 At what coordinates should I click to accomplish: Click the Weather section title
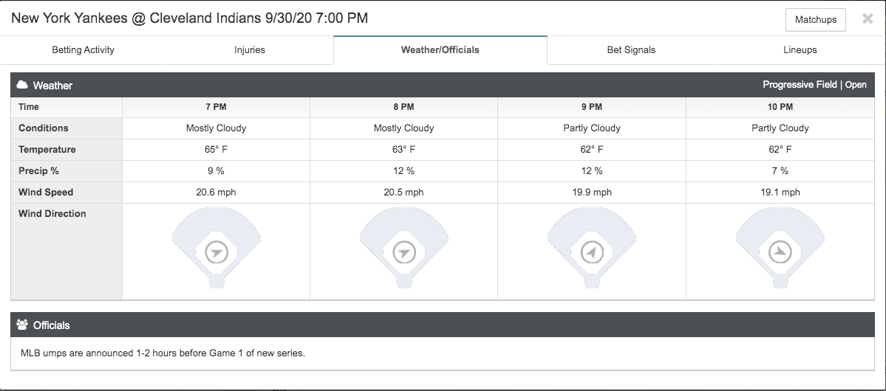(x=52, y=86)
